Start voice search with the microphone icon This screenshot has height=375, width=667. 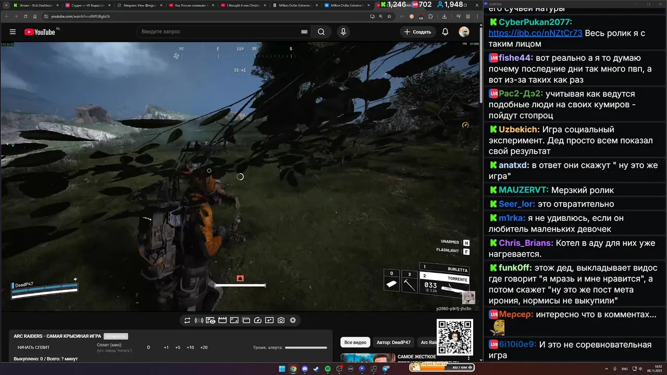[343, 32]
